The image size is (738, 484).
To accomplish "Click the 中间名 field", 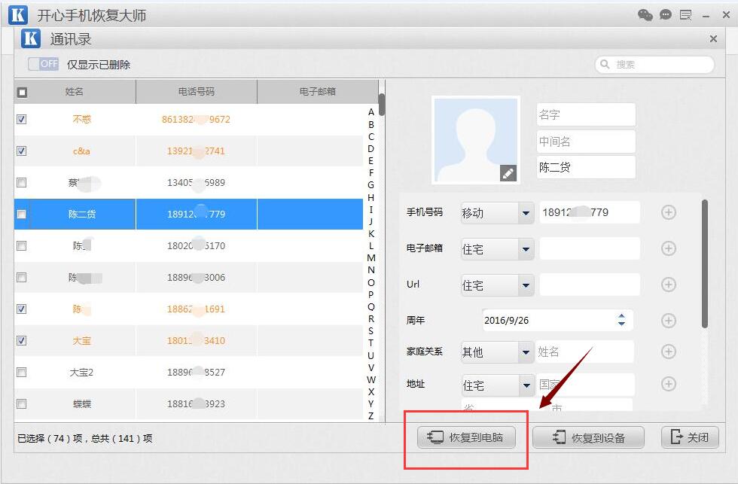I will tap(586, 142).
